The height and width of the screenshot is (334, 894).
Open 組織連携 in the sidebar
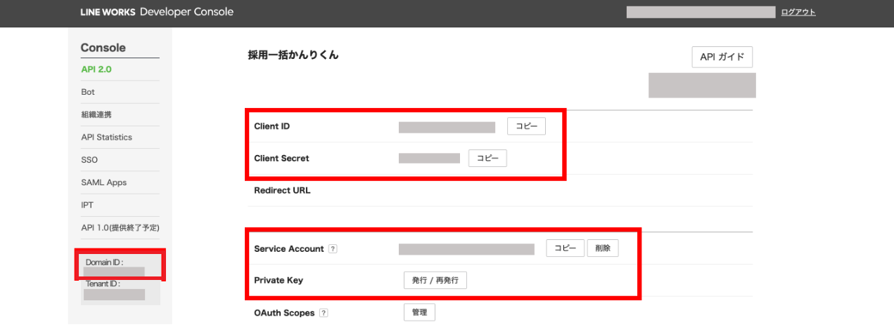[x=95, y=114]
